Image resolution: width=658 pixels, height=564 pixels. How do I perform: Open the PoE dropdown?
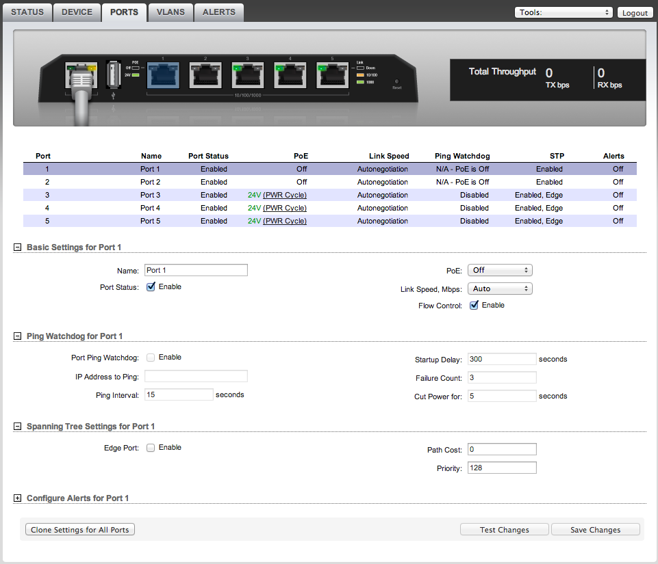(x=500, y=270)
